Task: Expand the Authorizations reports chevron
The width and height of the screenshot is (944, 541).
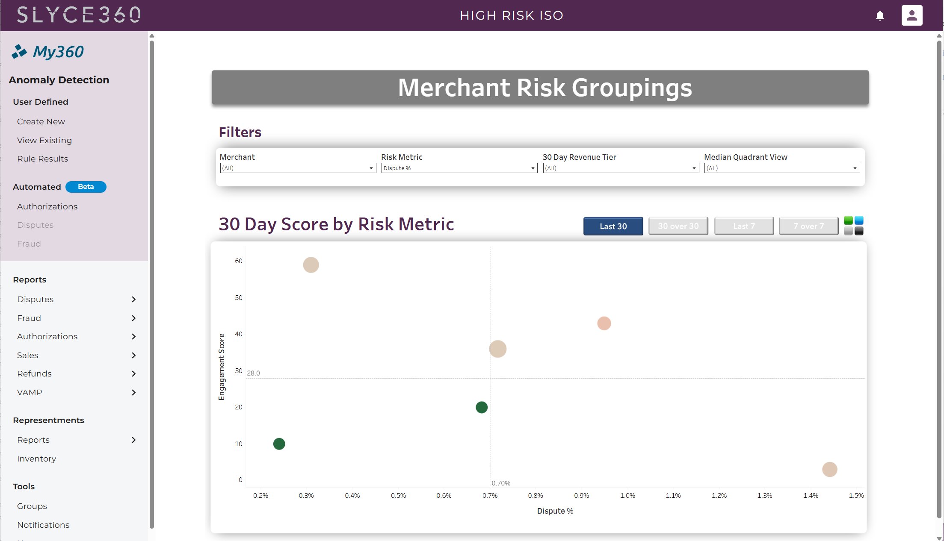Action: (x=133, y=337)
